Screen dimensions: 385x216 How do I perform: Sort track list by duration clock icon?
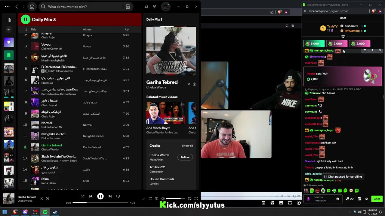(x=127, y=29)
